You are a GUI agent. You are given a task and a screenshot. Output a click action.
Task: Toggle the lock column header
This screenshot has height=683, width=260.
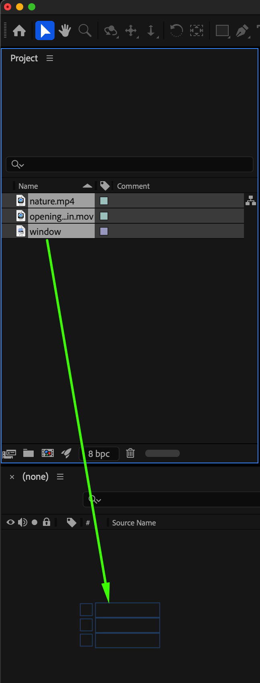point(47,522)
